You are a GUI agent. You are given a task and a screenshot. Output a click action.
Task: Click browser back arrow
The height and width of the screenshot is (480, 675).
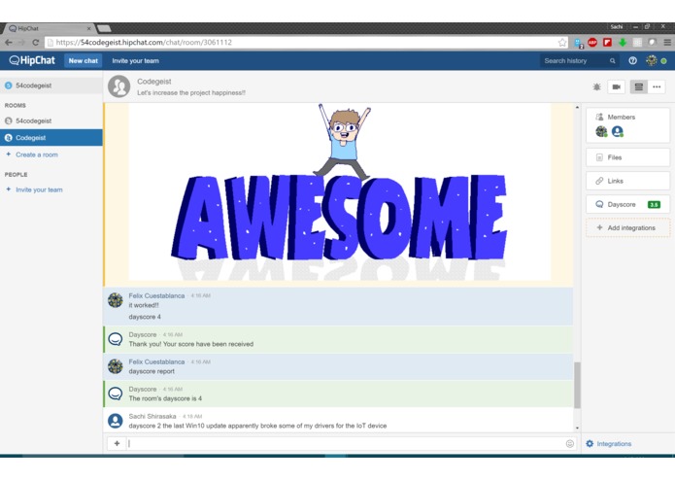click(9, 42)
